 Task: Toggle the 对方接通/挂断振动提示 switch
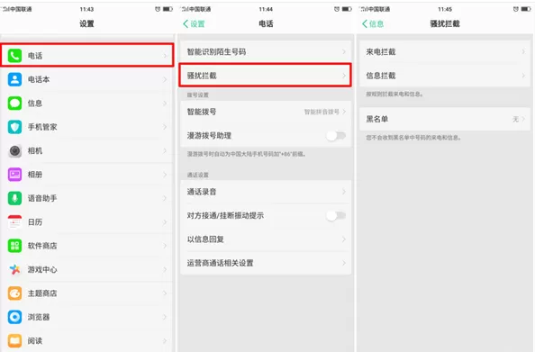pyautogui.click(x=336, y=215)
